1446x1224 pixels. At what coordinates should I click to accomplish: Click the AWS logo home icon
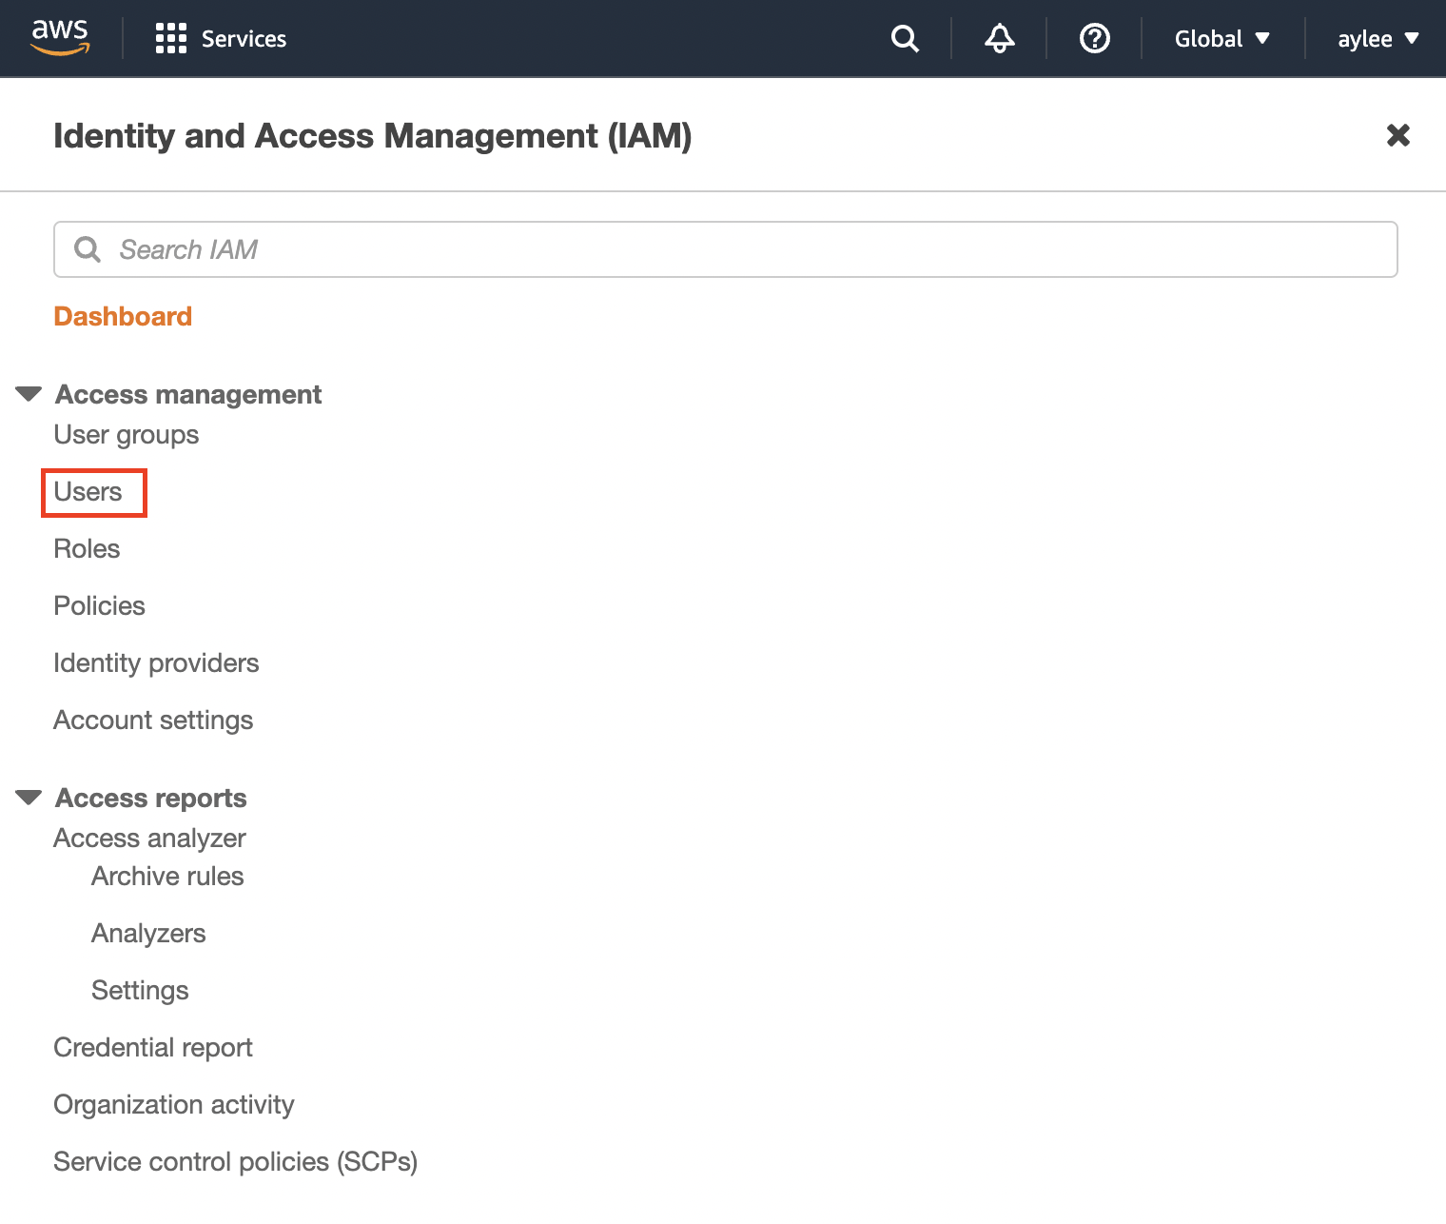pos(60,37)
